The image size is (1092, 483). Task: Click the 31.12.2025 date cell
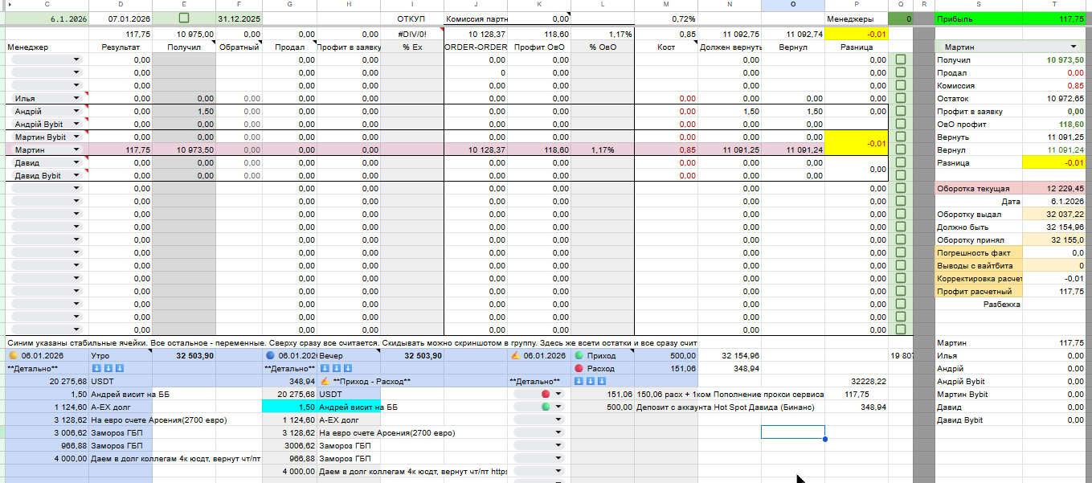[239, 18]
